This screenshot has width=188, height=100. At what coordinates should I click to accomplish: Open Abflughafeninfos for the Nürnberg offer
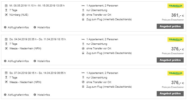pos(16,27)
